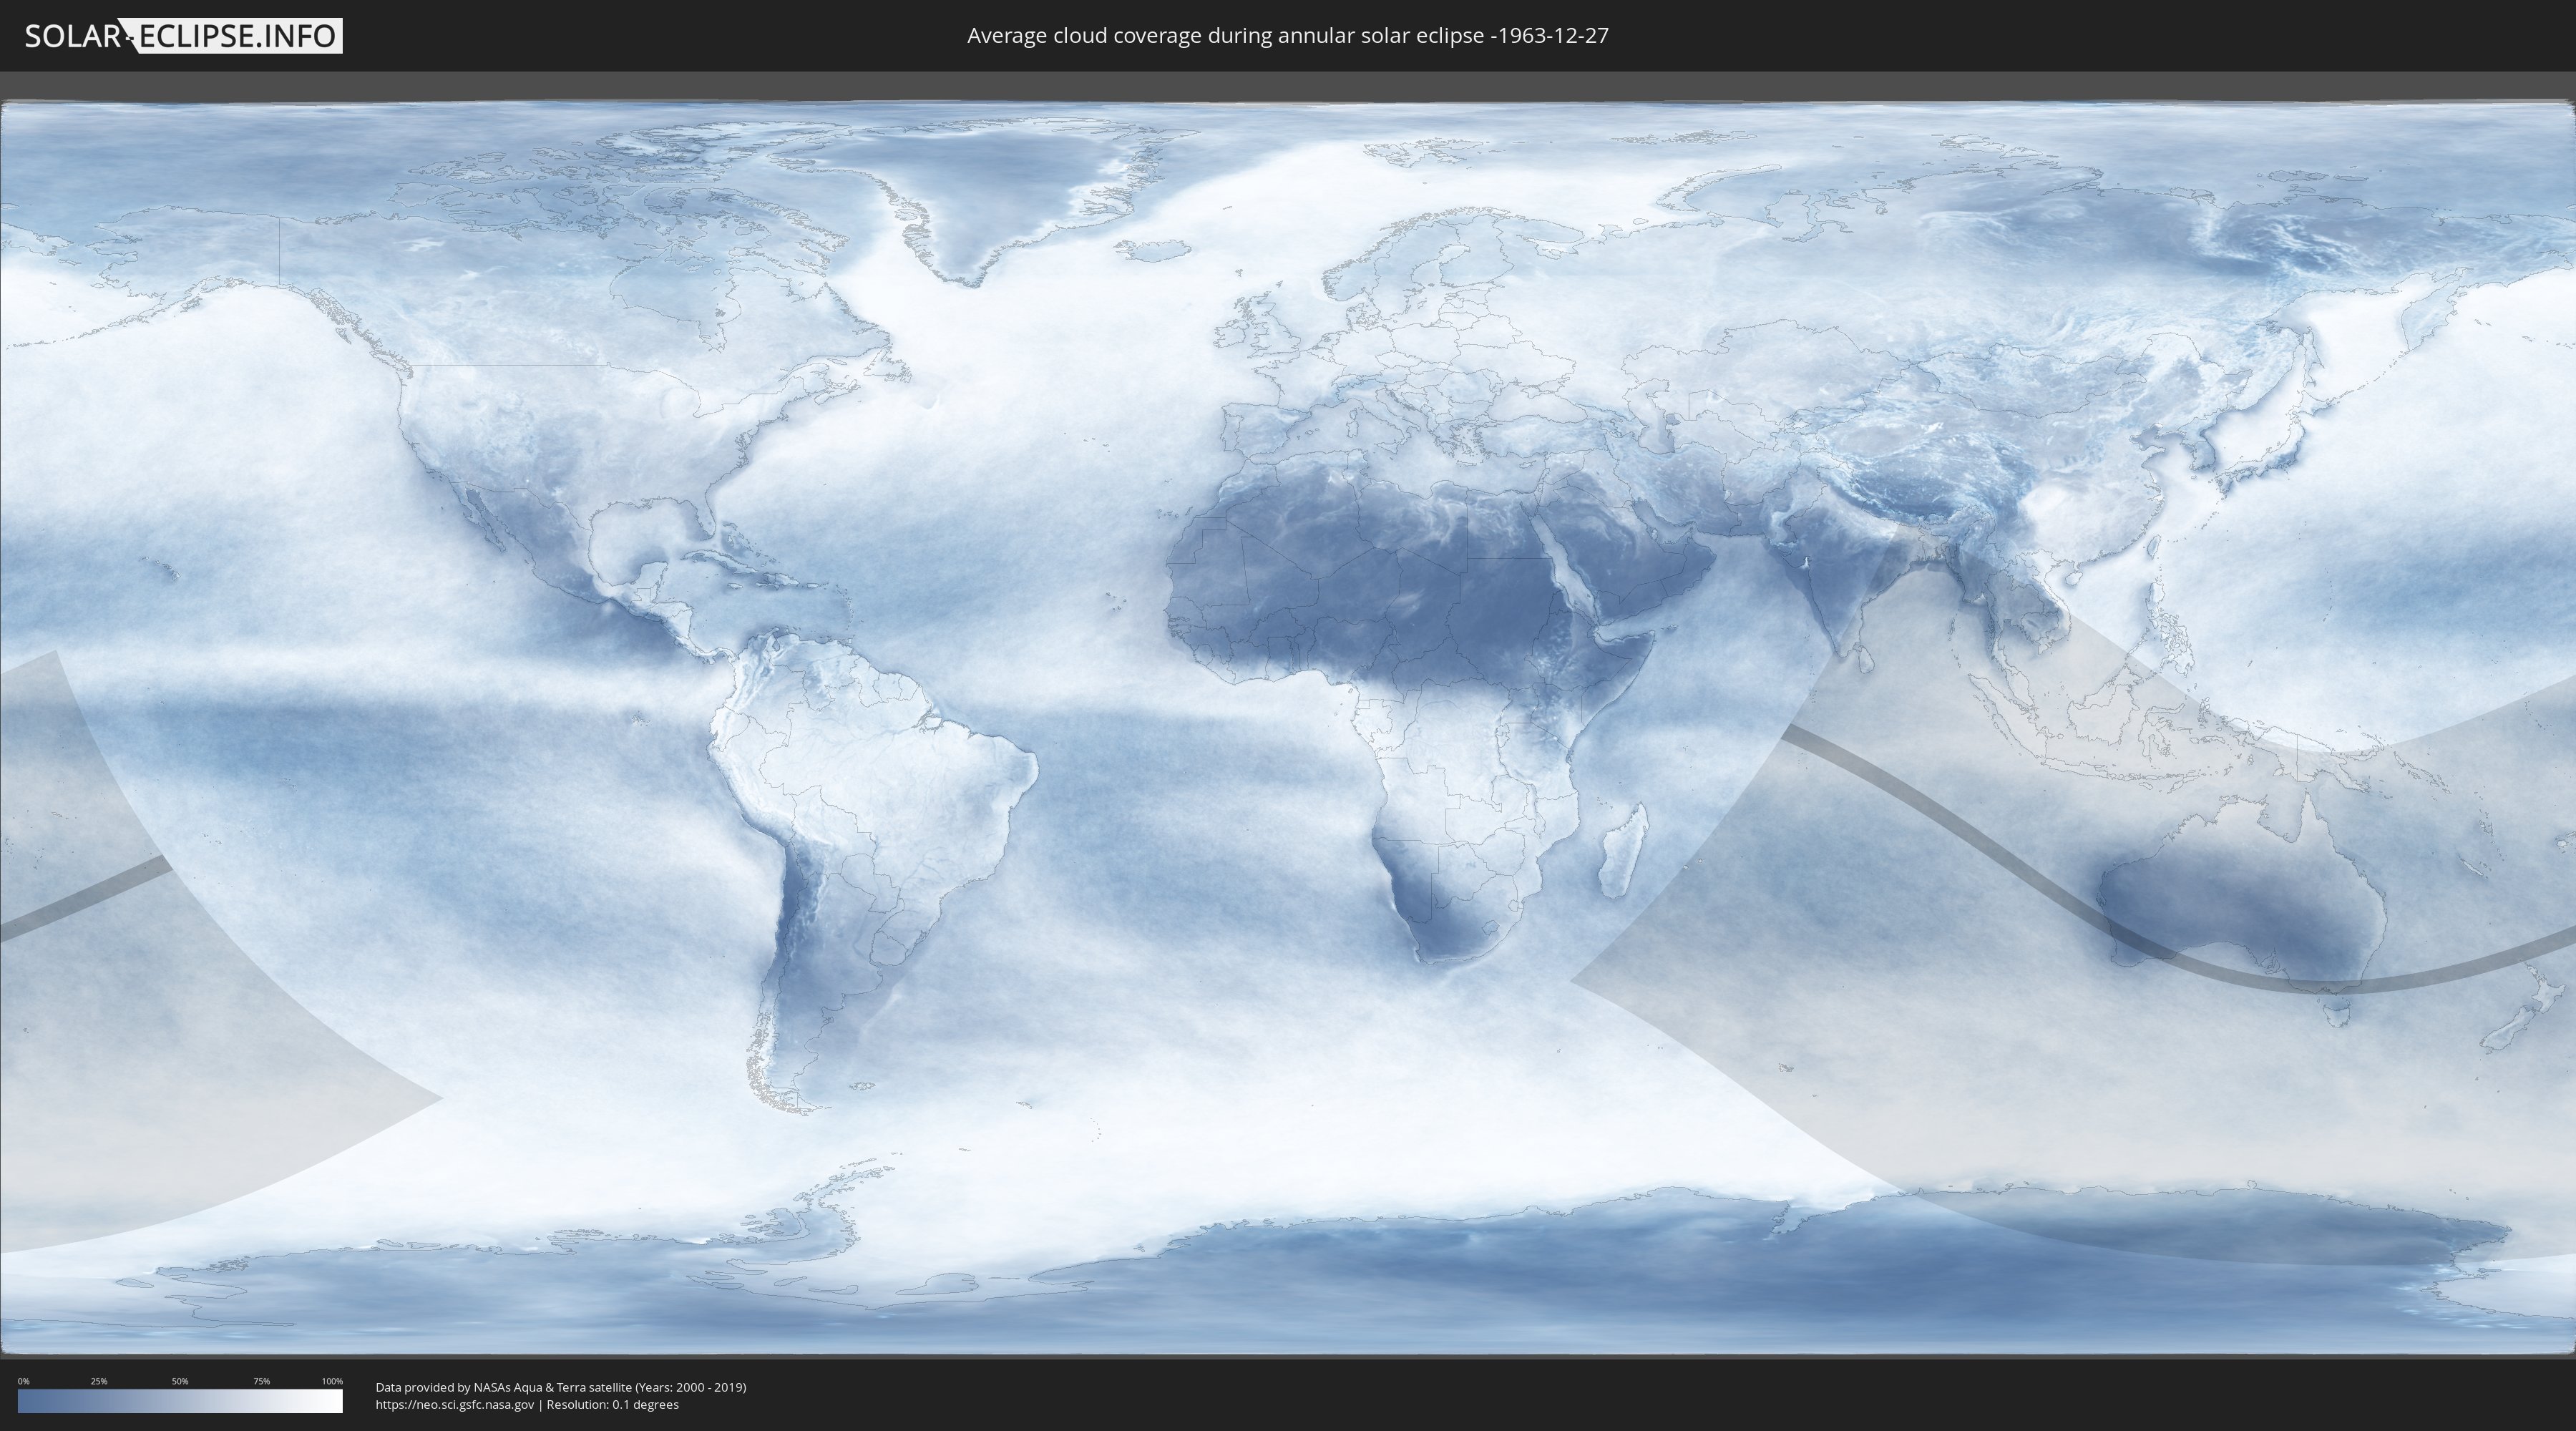Click the 50% legend label
The width and height of the screenshot is (2576, 1431).
point(180,1381)
